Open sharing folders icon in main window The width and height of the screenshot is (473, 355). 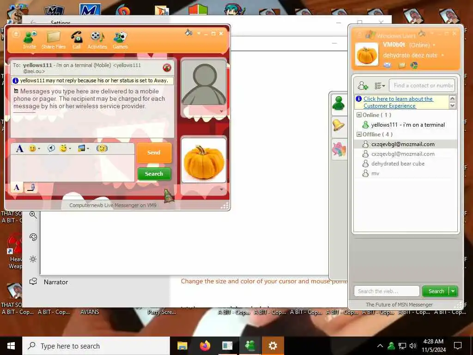[402, 65]
